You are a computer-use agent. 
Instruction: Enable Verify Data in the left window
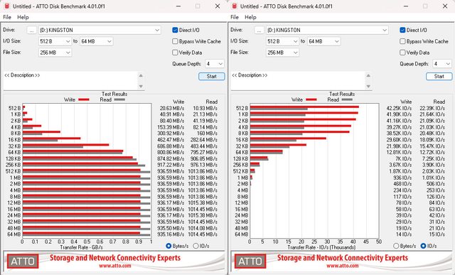pos(175,53)
